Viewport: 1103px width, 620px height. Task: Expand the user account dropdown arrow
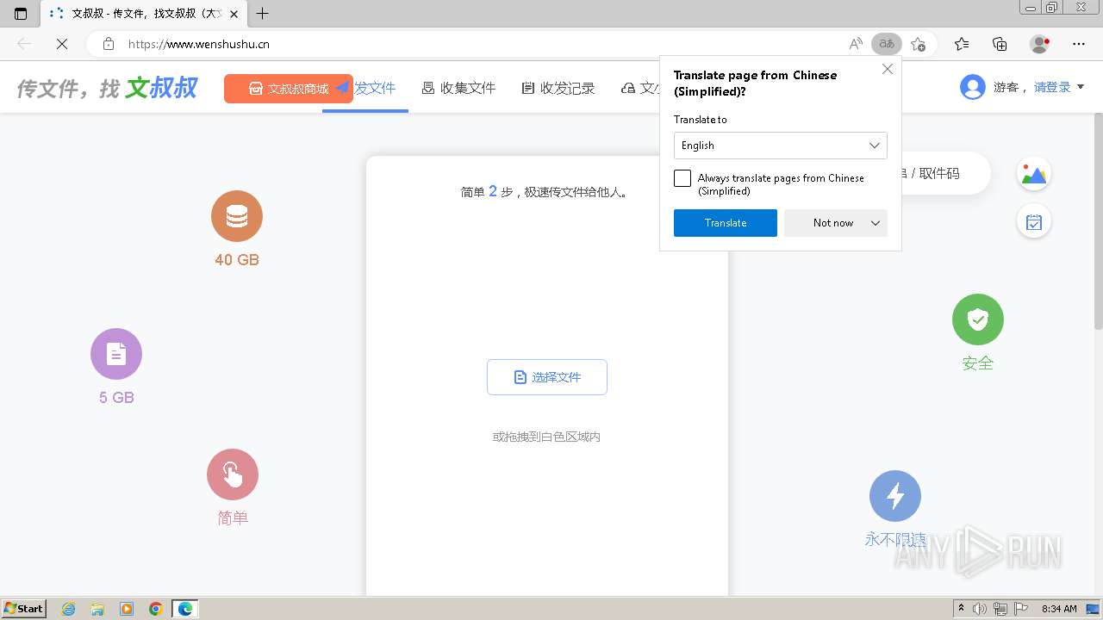tap(1081, 87)
